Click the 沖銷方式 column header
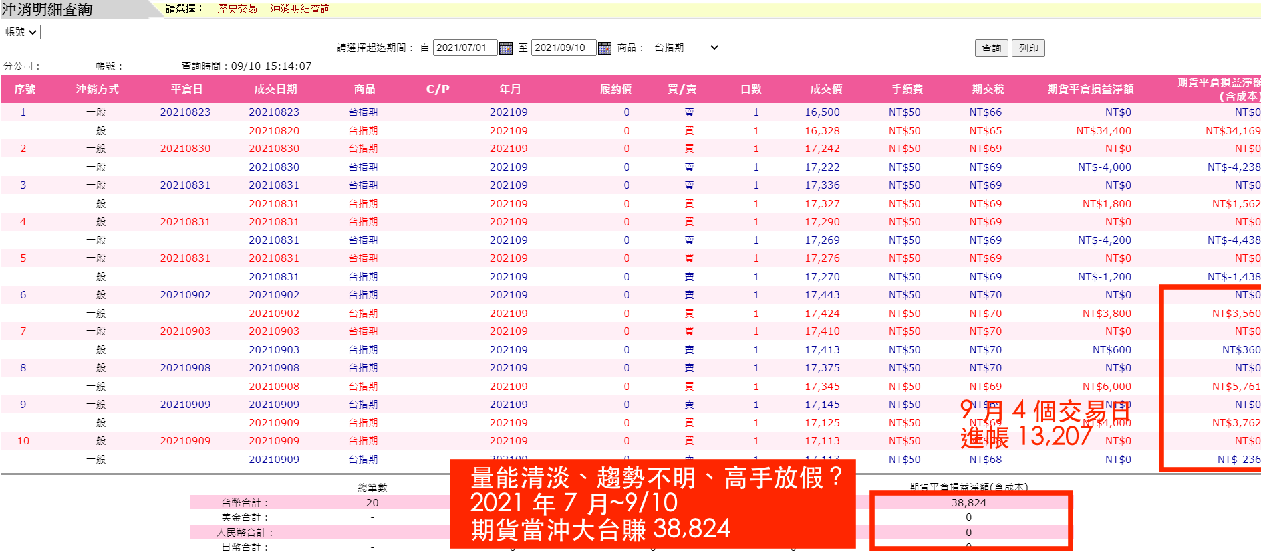Viewport: 1261px width, 554px height. tap(98, 89)
